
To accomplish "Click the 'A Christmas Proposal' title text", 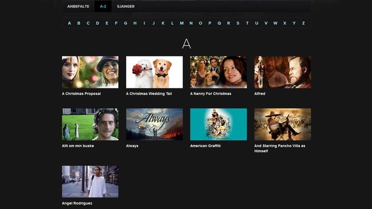I will tap(81, 94).
